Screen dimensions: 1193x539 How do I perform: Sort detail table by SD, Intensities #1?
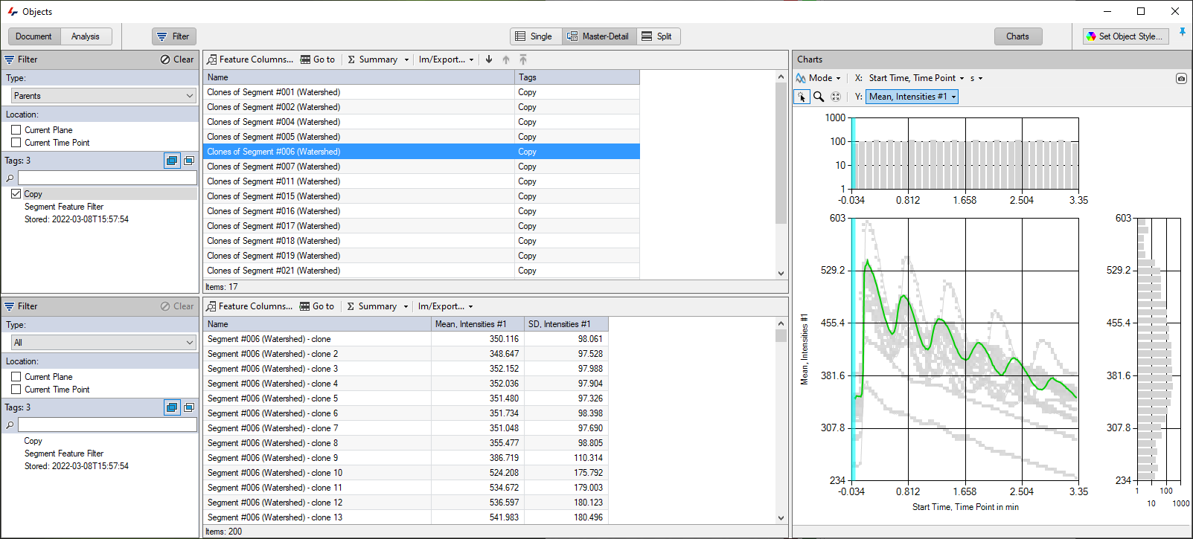[566, 324]
